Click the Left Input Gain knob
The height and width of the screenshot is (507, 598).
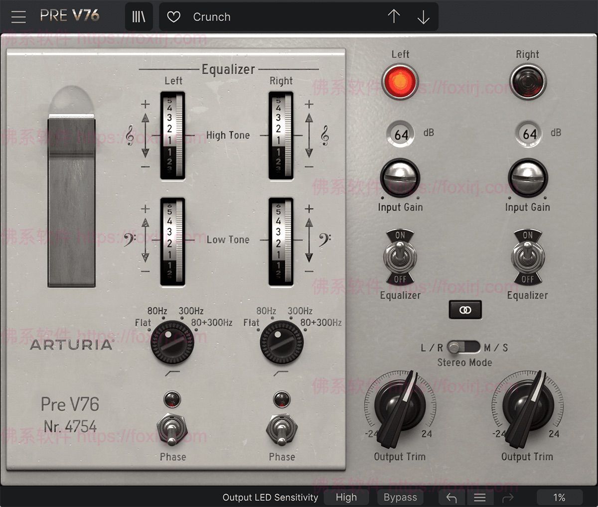click(400, 178)
